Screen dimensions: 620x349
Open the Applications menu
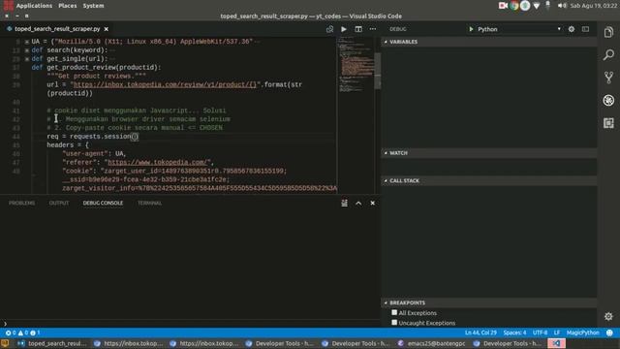pos(34,6)
